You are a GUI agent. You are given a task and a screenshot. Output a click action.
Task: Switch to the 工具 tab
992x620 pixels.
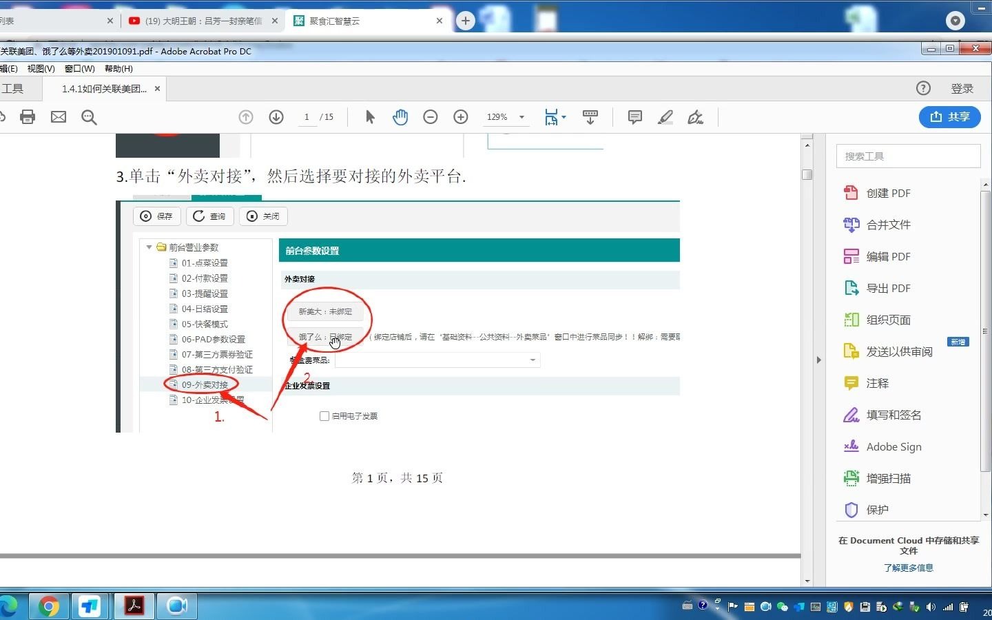pyautogui.click(x=12, y=89)
